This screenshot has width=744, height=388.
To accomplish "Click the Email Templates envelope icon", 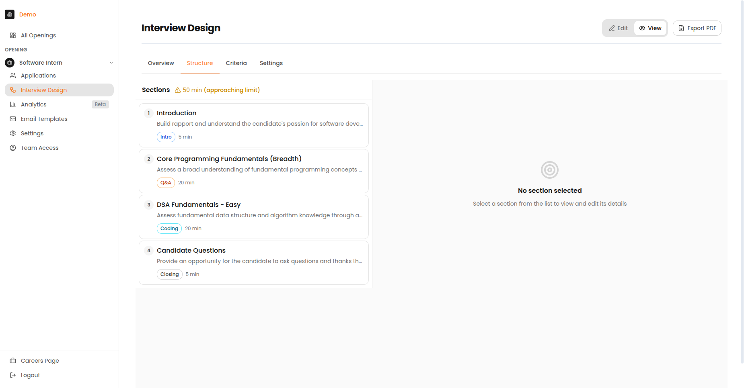I will tap(13, 119).
